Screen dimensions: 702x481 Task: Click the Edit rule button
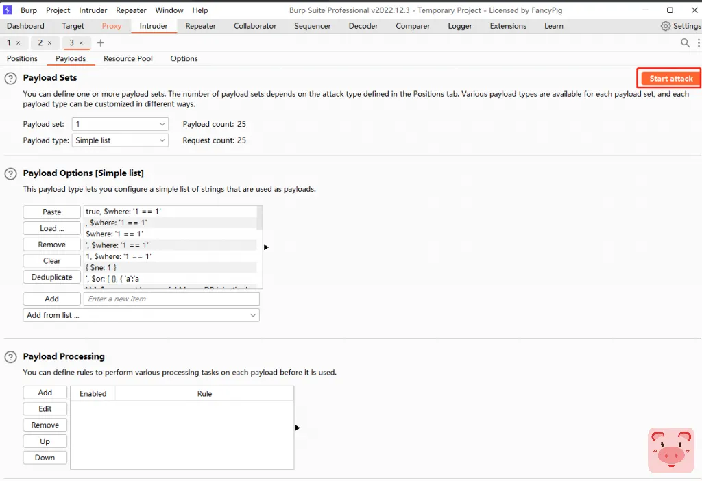coord(45,409)
